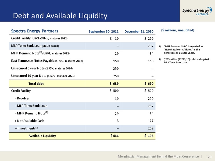The height and width of the screenshot is (161, 215).
Task: Select '($ millions, unaudited)' note
Action: (x=178, y=30)
